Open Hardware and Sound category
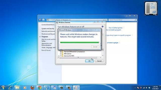Image resolution: width=161 pixels, height=90 pixels. click(x=48, y=34)
